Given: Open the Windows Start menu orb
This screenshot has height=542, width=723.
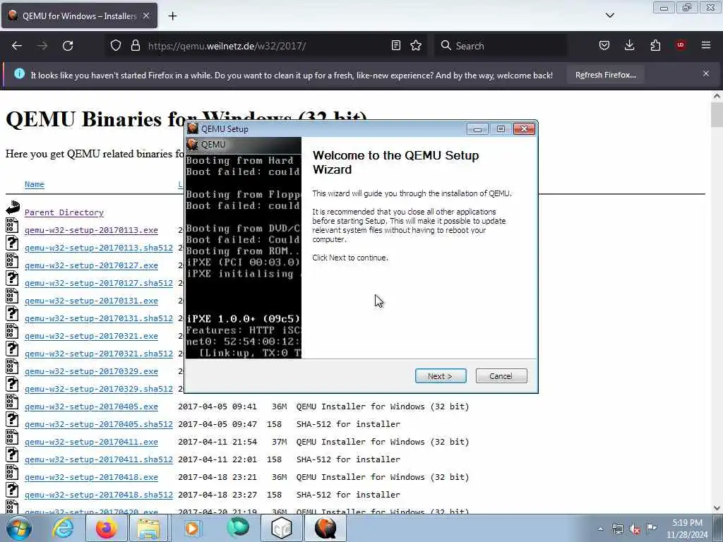Looking at the screenshot, I should [x=19, y=528].
